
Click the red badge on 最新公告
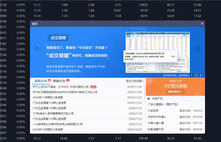click(49, 80)
